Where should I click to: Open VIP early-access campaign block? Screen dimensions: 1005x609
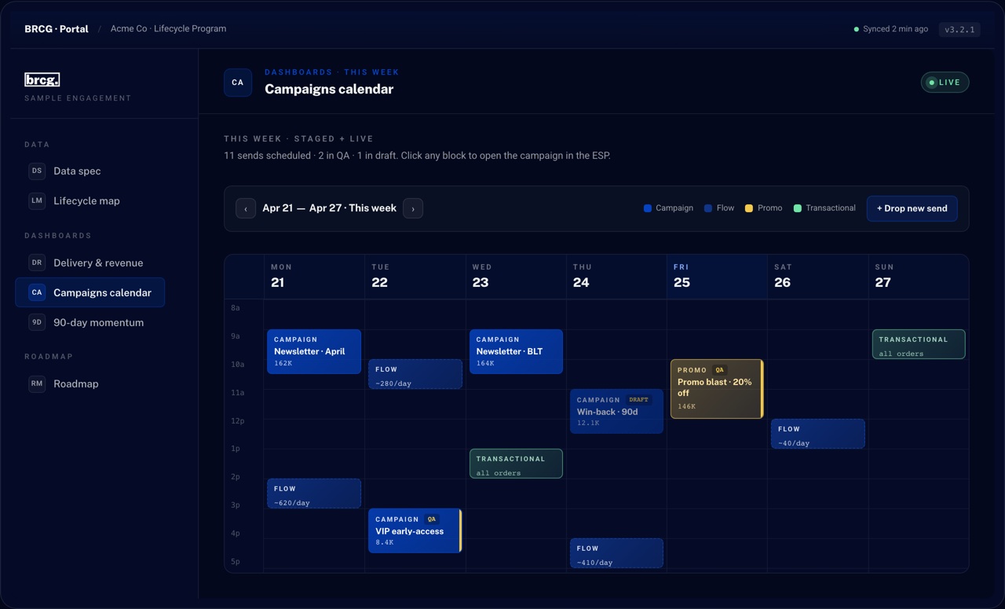coord(415,530)
